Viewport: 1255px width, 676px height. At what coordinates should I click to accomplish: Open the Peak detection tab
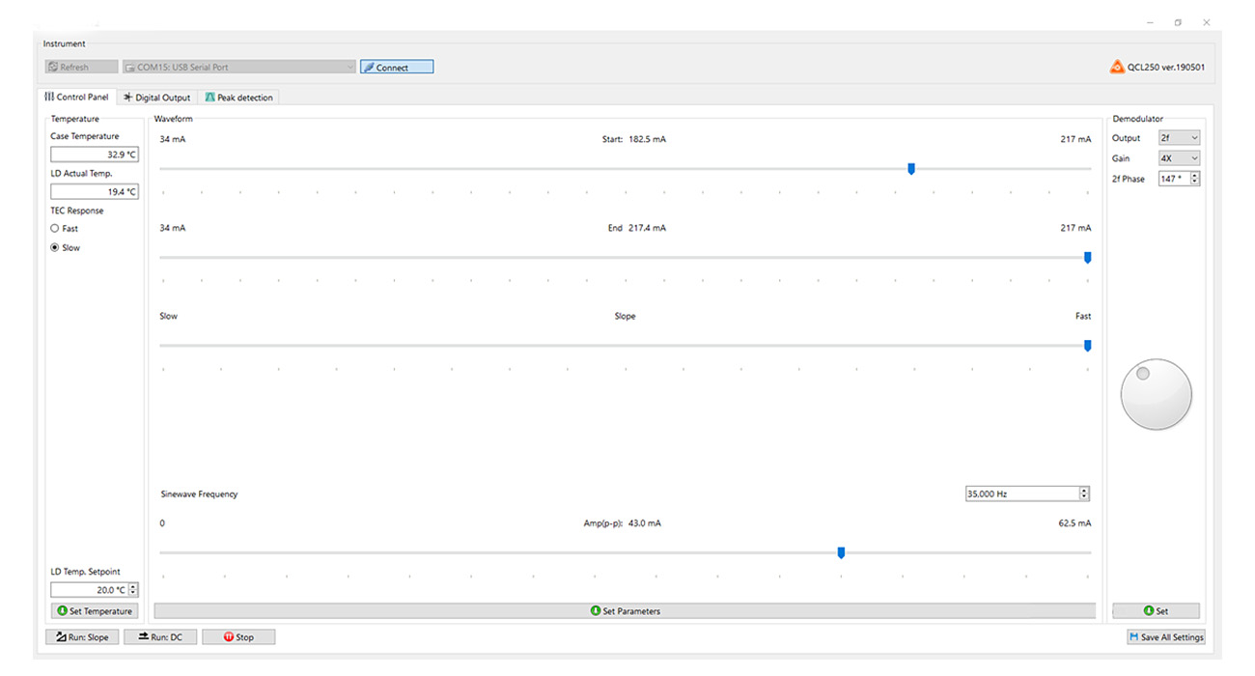[238, 98]
